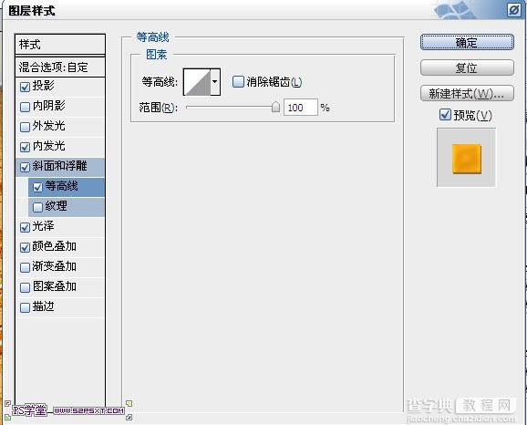Click the 新建样式(W)... button

[x=467, y=93]
